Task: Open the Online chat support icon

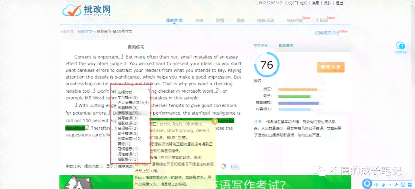Action: [x=400, y=48]
